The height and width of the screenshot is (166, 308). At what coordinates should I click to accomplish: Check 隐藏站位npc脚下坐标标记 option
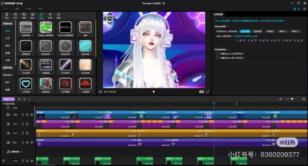(218, 58)
